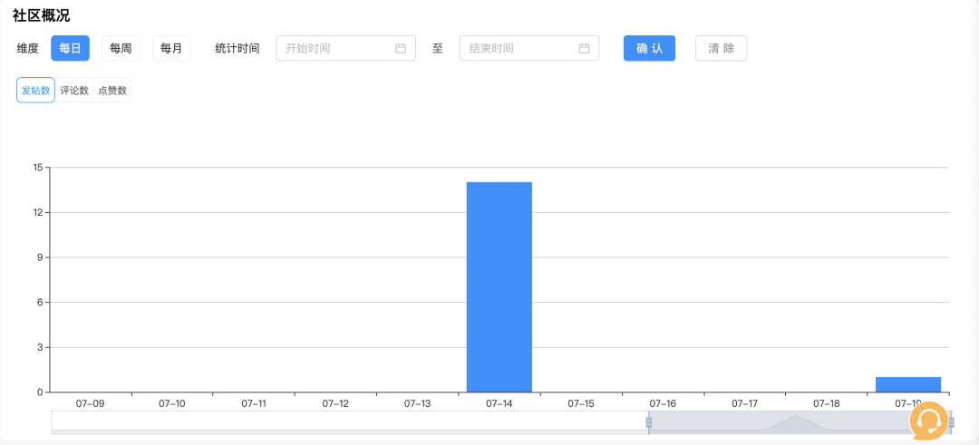The height and width of the screenshot is (445, 979).
Task: Click the 统计时间 label
Action: click(x=237, y=48)
